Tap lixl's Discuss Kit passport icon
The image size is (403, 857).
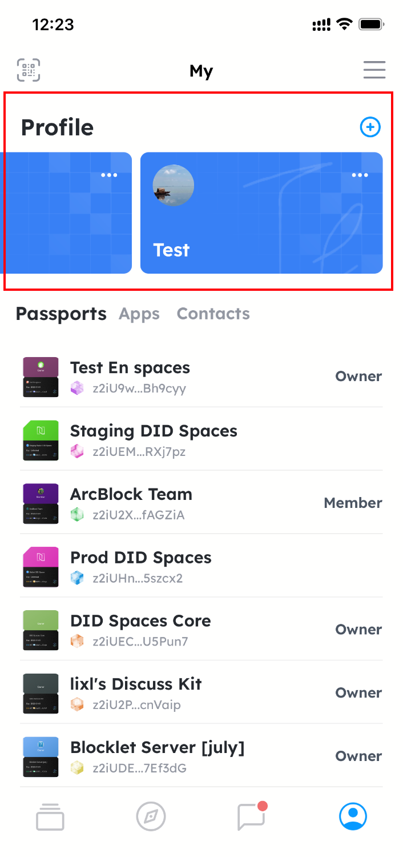tap(41, 694)
